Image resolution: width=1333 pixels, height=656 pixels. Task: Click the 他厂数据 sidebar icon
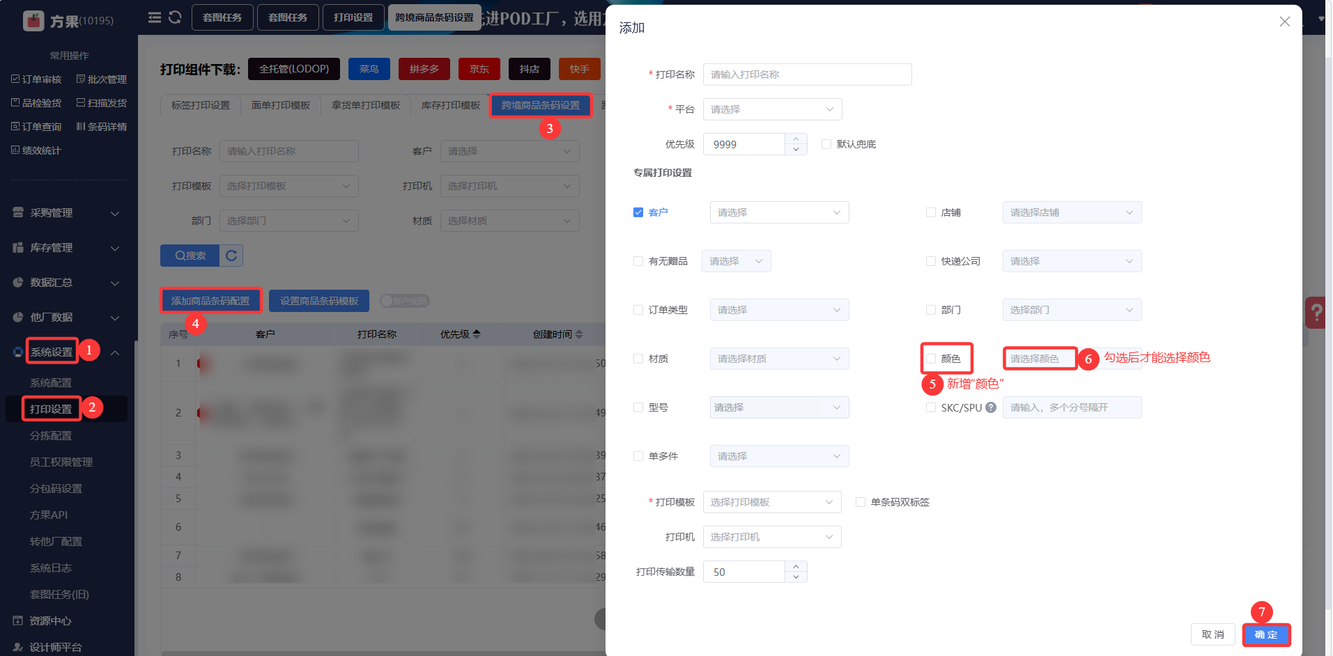pos(18,317)
